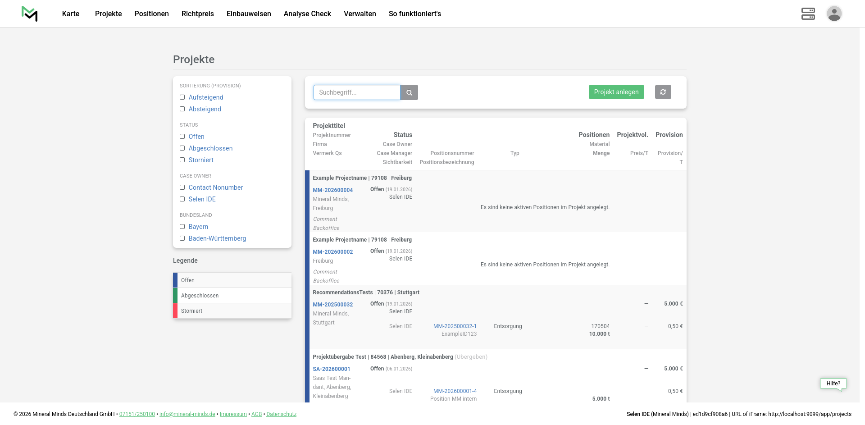The width and height of the screenshot is (865, 425).
Task: Tick the Selen IDE case owner checkbox
Action: 182,199
